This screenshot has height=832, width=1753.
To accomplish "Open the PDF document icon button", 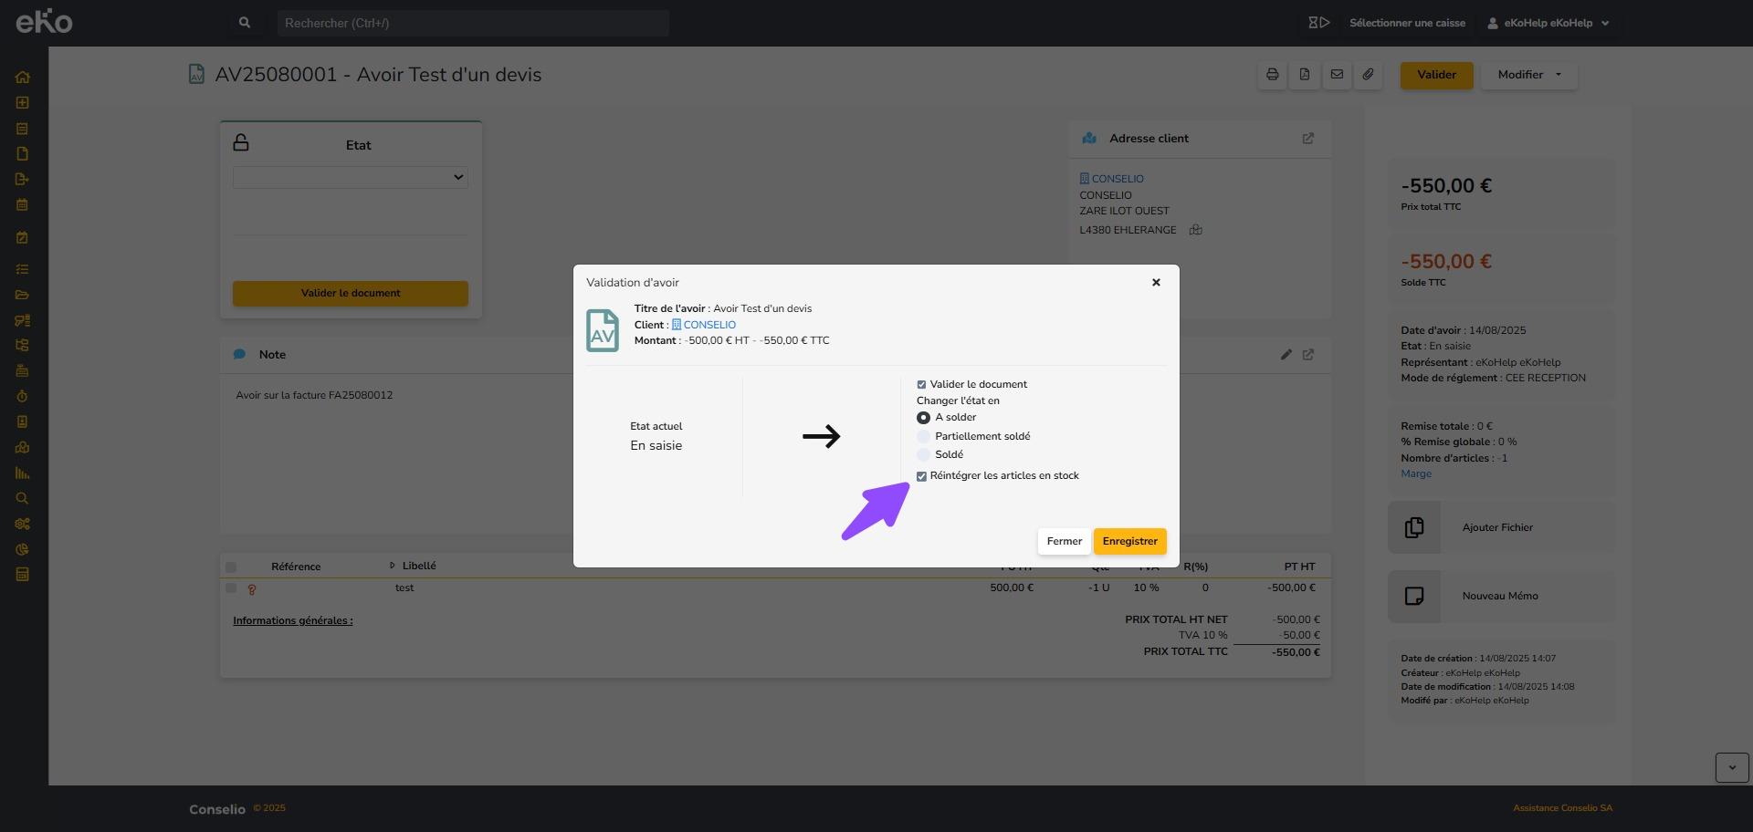I will coord(1305,75).
